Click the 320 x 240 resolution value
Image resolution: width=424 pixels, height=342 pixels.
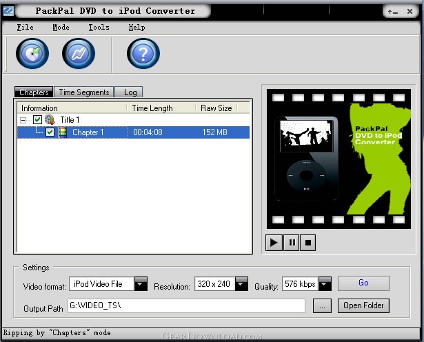pyautogui.click(x=214, y=284)
